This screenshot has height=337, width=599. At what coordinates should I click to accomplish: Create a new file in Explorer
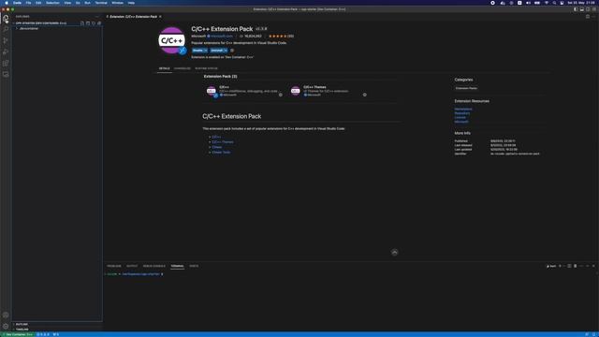tap(82, 23)
